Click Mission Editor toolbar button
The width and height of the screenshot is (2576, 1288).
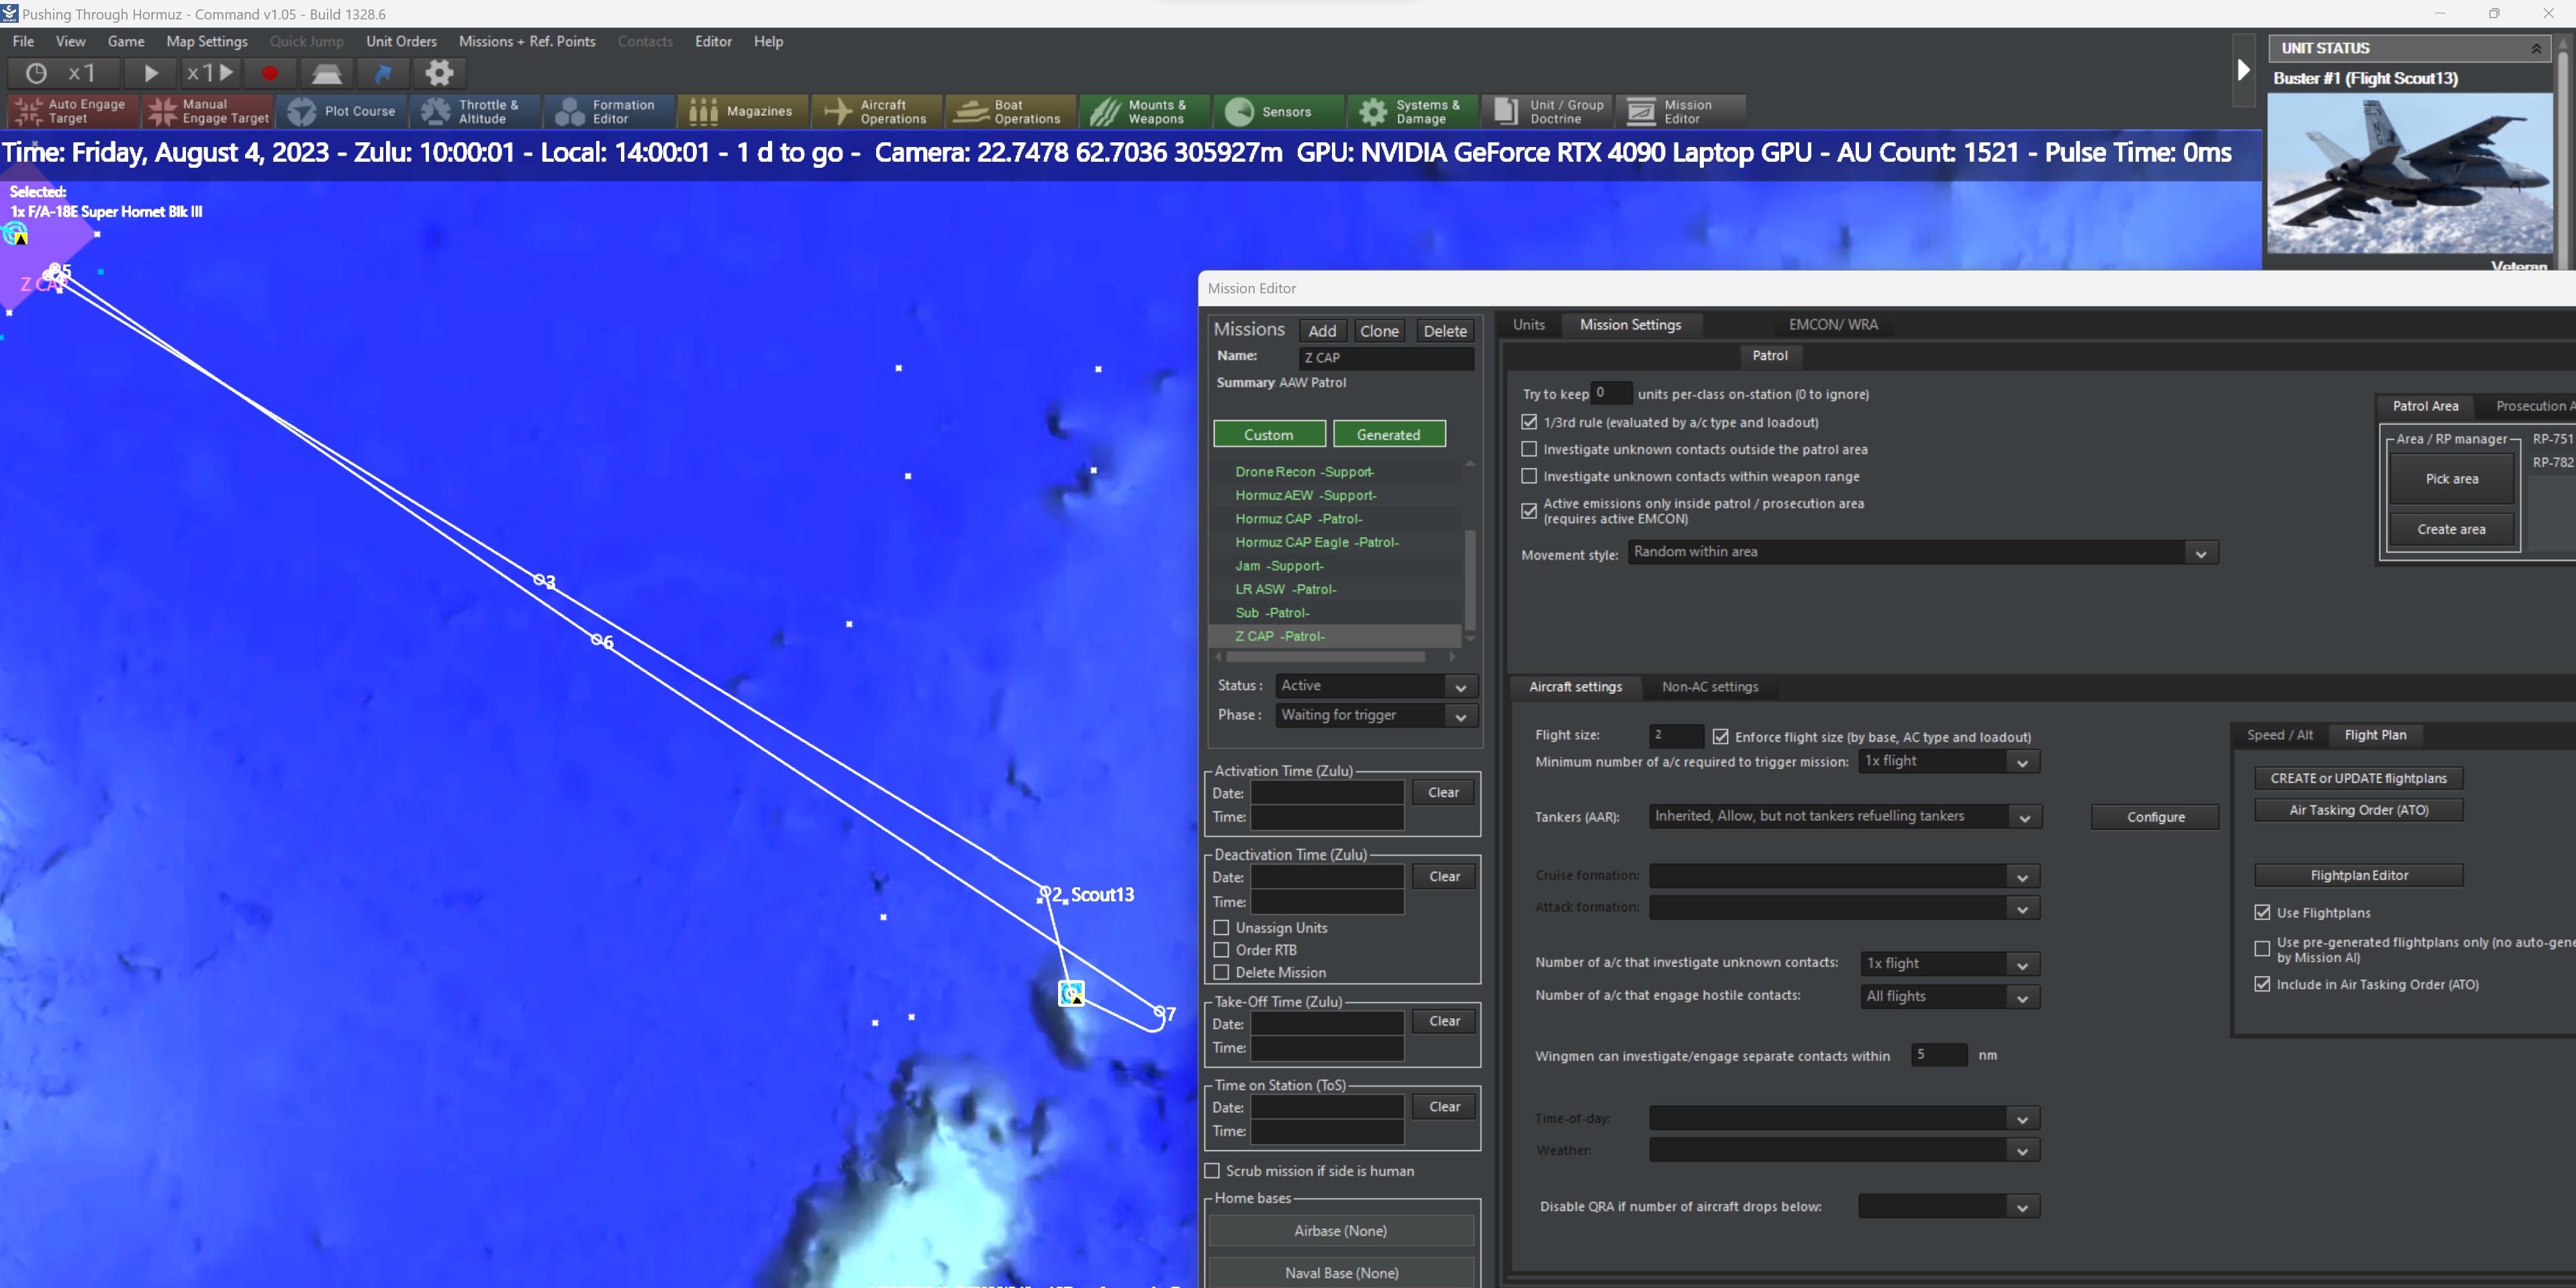click(1681, 111)
